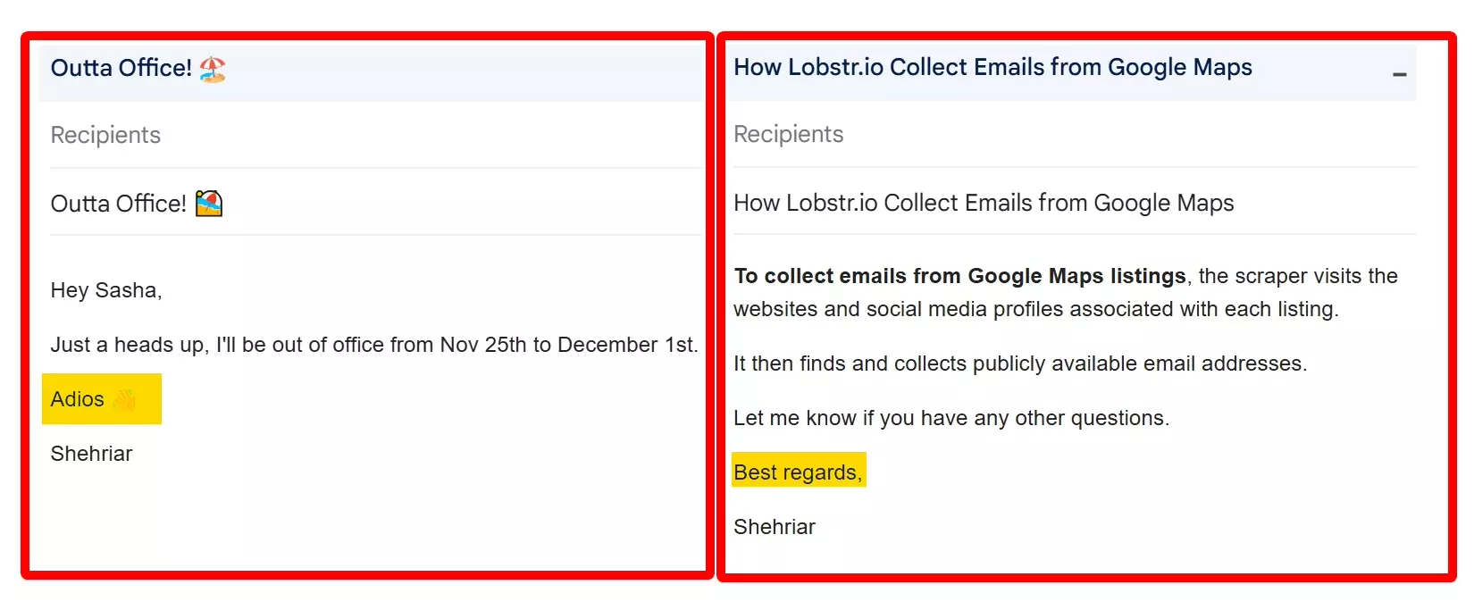Click the subject line "Outta Office!" below Recipients
1474x610 pixels.
coord(118,203)
